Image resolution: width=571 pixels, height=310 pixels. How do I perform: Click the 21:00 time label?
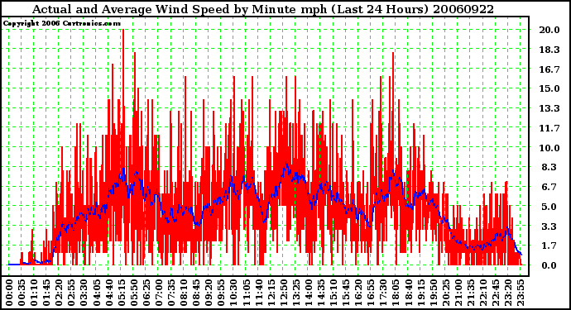pos(458,293)
